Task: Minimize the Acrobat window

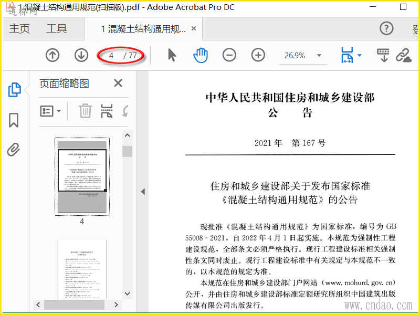Action: [x=373, y=7]
